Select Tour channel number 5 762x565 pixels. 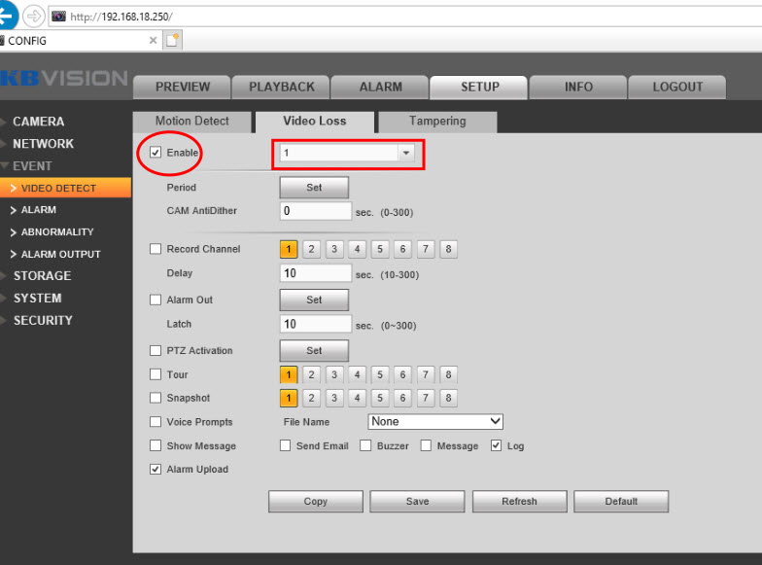pyautogui.click(x=380, y=374)
